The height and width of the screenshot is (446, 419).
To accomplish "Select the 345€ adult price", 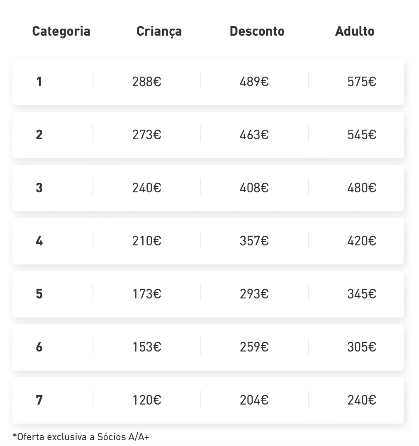I will pos(362,294).
